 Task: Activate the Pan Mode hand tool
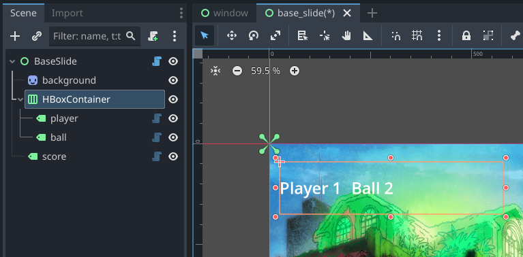(x=346, y=35)
